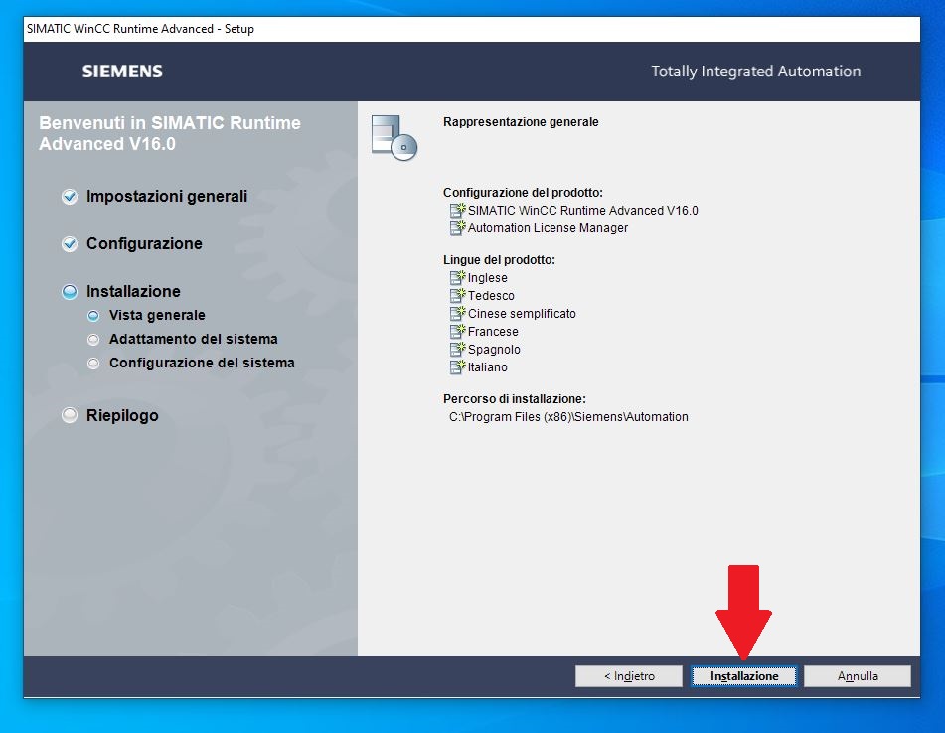The image size is (945, 733).
Task: Click the install icon beside Italiano
Action: pos(458,366)
